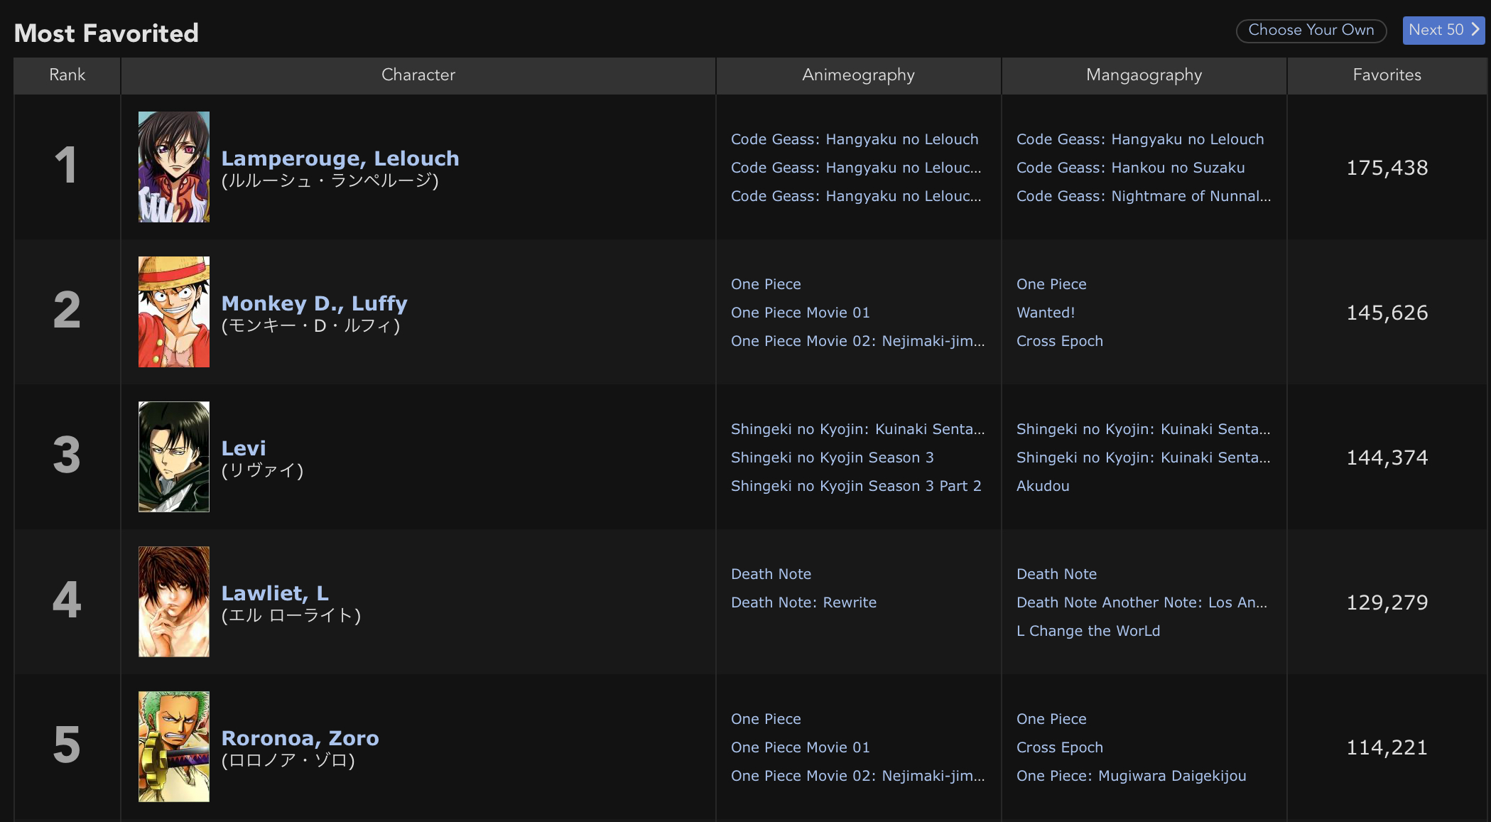Click the Mangaography column header
Viewport: 1491px width, 822px height.
[x=1144, y=75]
